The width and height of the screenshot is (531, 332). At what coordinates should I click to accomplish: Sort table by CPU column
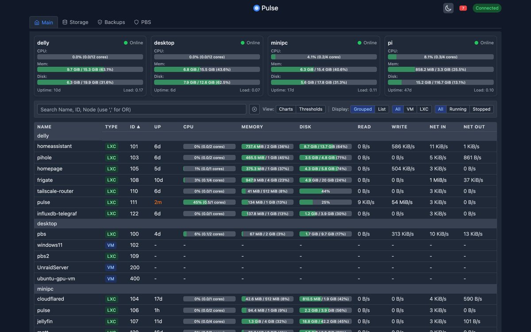[x=189, y=127]
